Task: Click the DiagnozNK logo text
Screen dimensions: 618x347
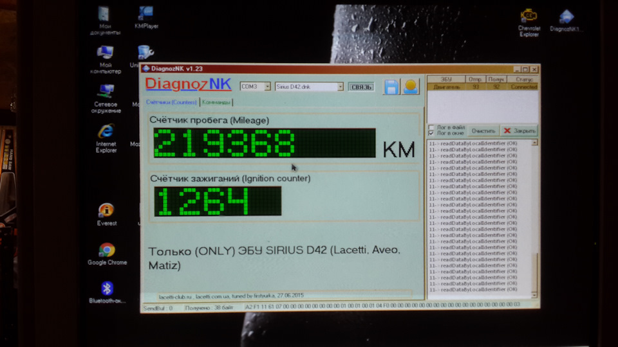Action: (188, 84)
